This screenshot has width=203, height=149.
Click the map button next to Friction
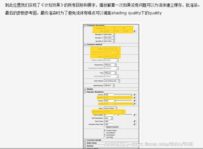point(135,101)
